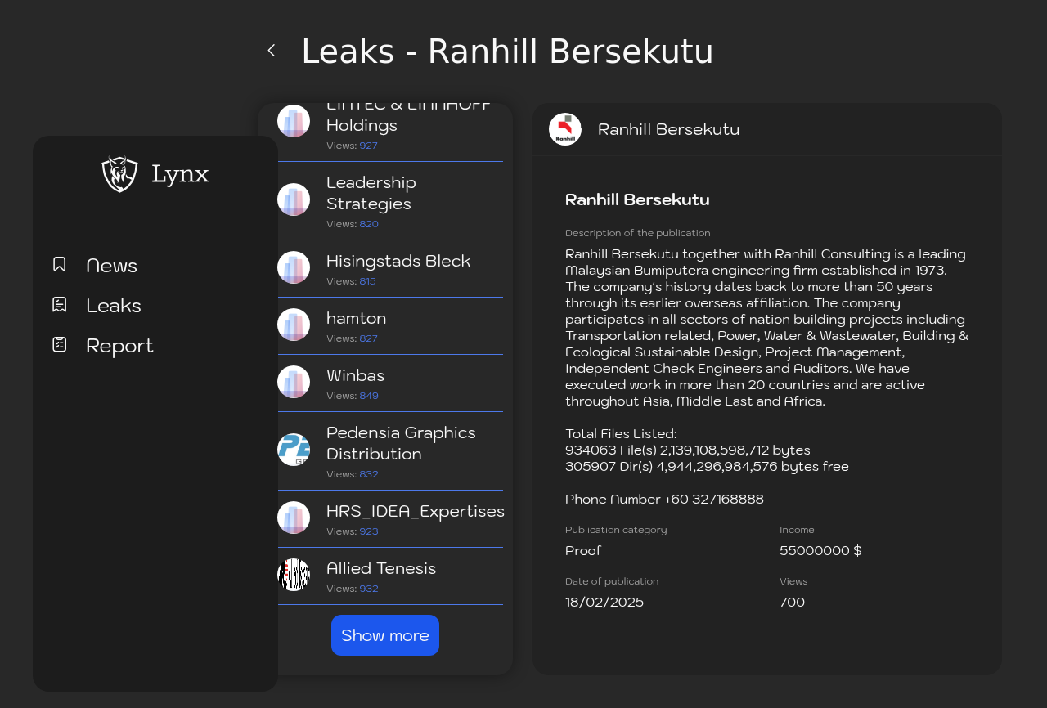This screenshot has width=1047, height=708.
Task: Click views count 820
Action: 369,224
